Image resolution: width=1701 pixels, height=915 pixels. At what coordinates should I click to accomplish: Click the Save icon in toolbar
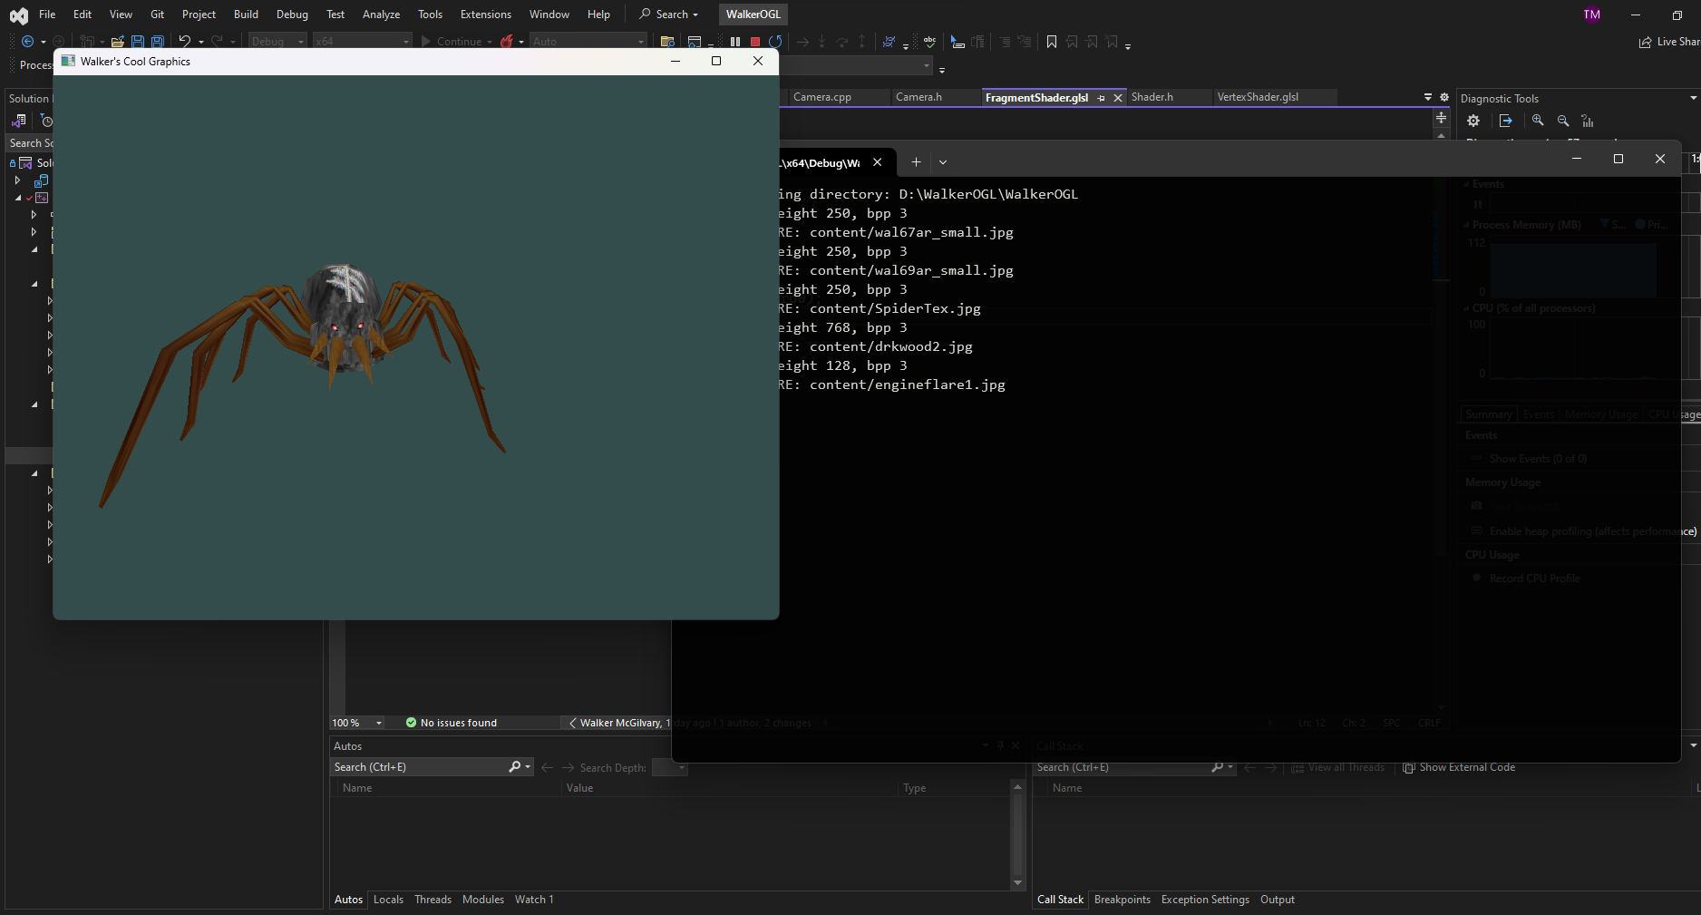coord(138,42)
